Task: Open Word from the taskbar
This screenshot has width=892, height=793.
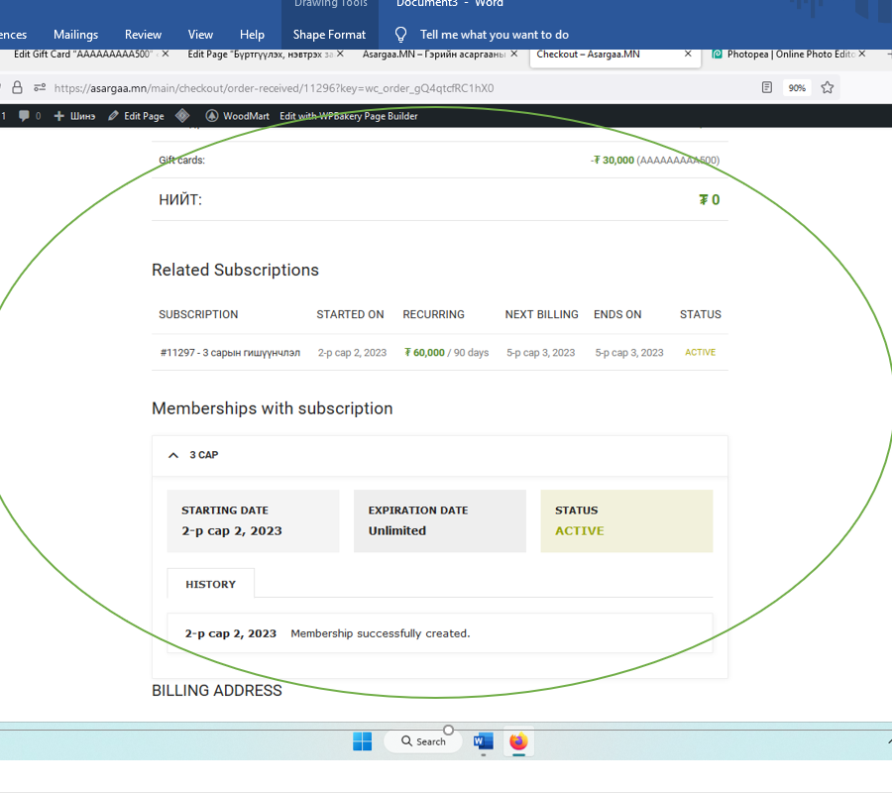Action: point(483,741)
